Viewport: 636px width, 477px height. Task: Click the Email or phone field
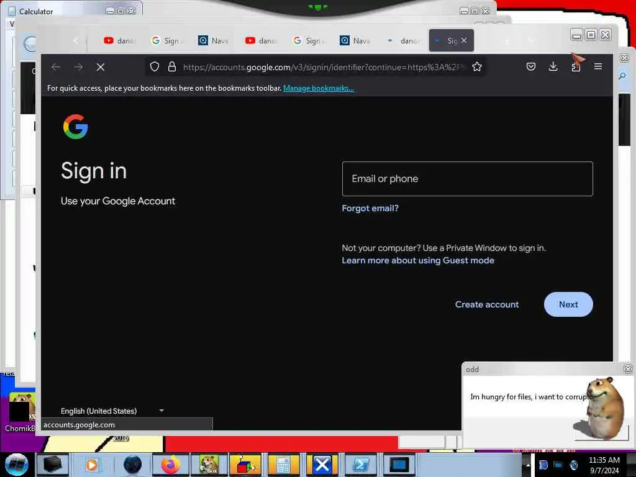tap(467, 179)
